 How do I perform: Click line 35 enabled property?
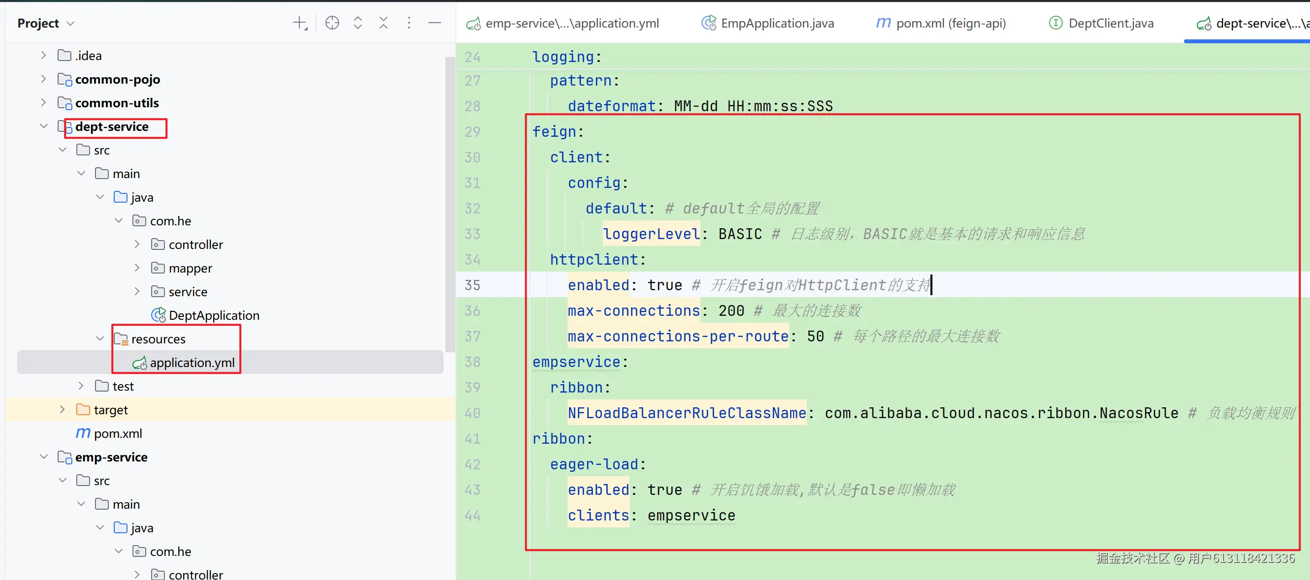598,285
